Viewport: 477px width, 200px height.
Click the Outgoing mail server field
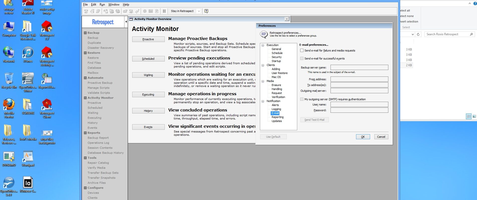tap(359, 91)
